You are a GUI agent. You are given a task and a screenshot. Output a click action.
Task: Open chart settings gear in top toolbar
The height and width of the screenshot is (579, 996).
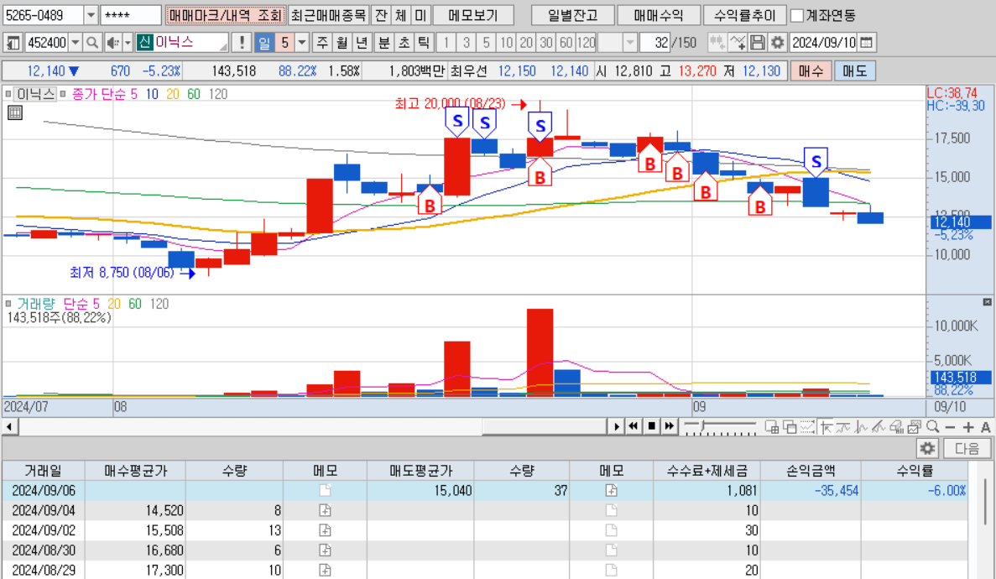click(x=778, y=43)
